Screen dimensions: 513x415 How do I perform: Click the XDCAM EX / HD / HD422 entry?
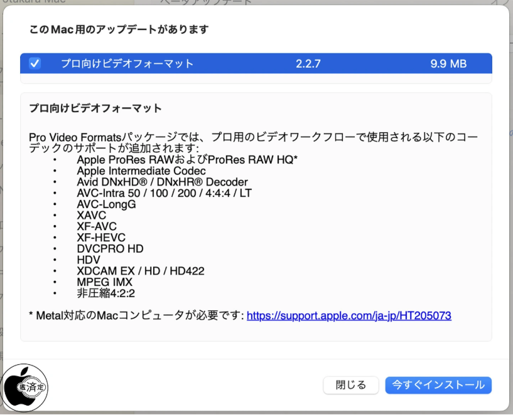click(140, 271)
